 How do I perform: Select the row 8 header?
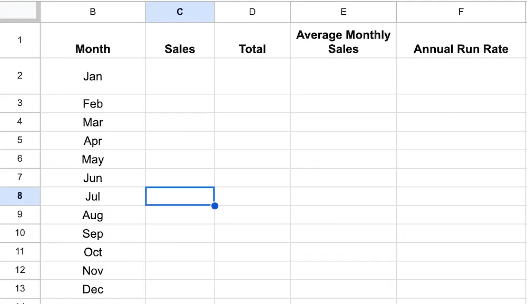pos(20,196)
